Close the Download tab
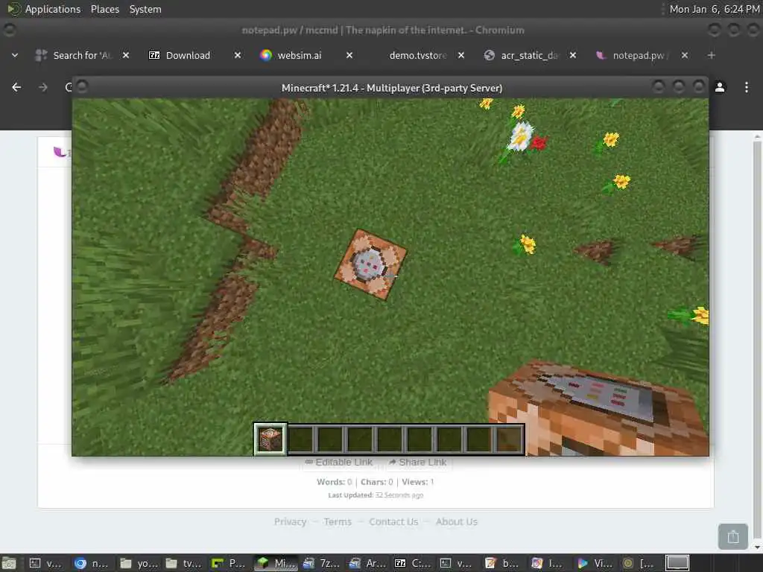 tap(238, 55)
